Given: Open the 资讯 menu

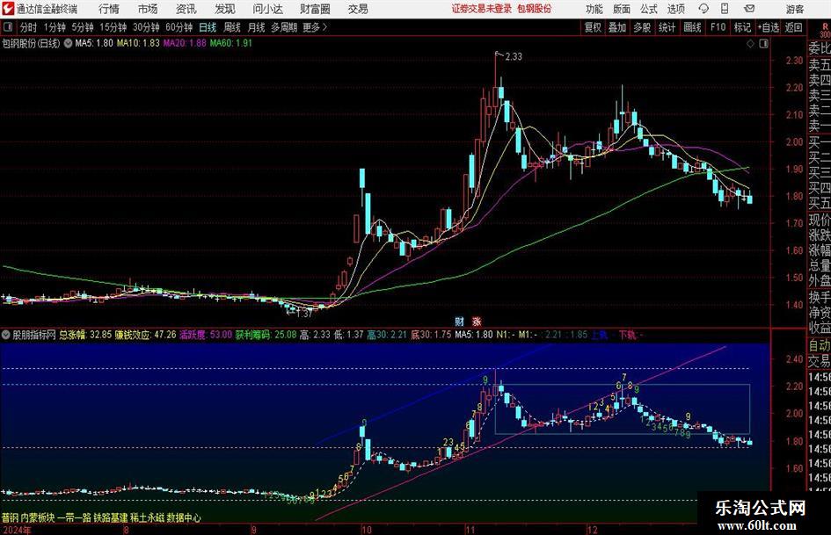Looking at the screenshot, I should pyautogui.click(x=186, y=9).
